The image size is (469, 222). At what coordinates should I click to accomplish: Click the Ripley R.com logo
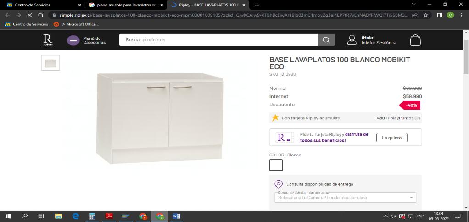pos(48,40)
